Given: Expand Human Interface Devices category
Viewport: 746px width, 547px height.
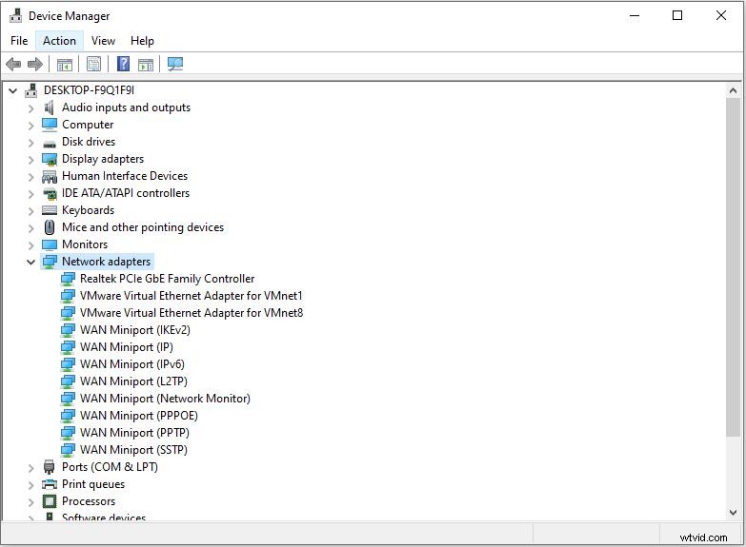Looking at the screenshot, I should (x=30, y=177).
